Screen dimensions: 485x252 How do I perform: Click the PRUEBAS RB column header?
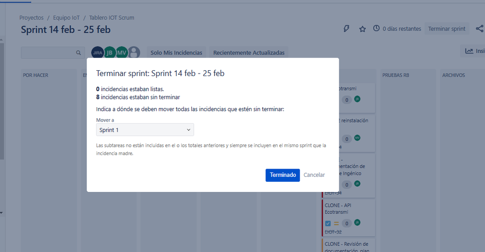coord(396,75)
